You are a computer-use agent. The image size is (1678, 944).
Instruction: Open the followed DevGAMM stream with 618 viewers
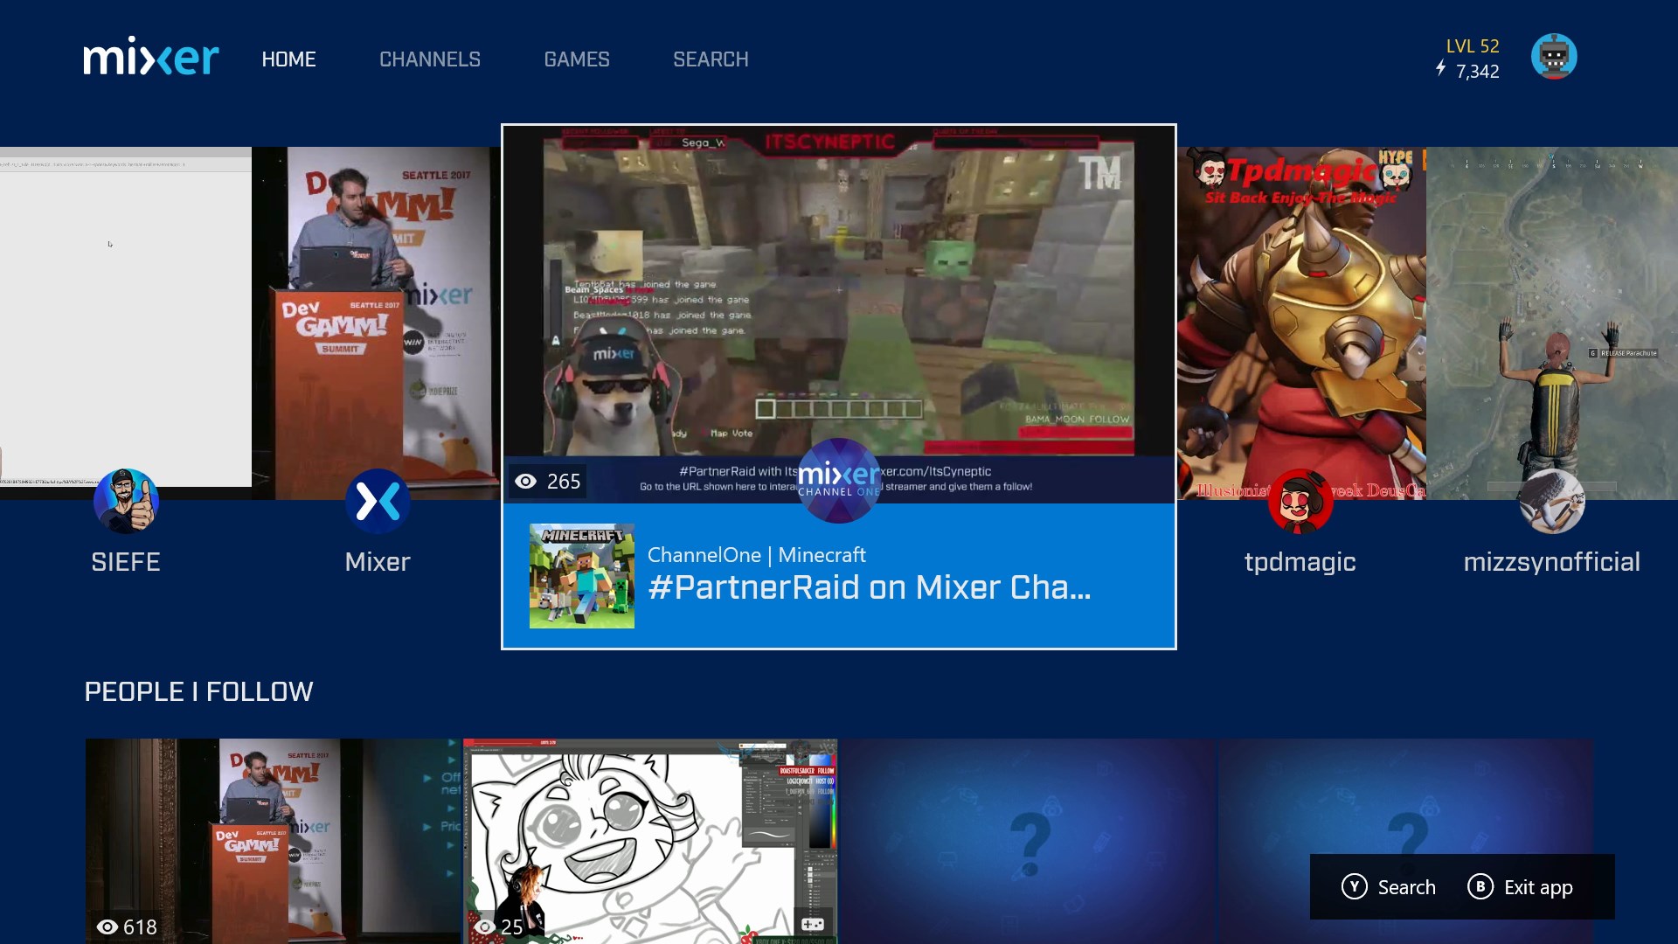(x=272, y=839)
